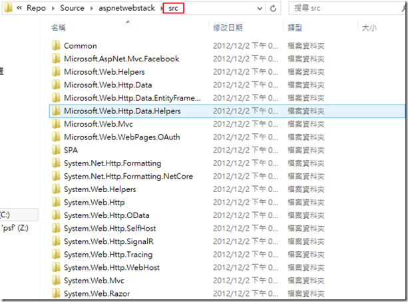The height and width of the screenshot is (302, 408).
Task: Click the System.Net.Http.Formatting.NetCore folder icon
Action: click(56, 176)
